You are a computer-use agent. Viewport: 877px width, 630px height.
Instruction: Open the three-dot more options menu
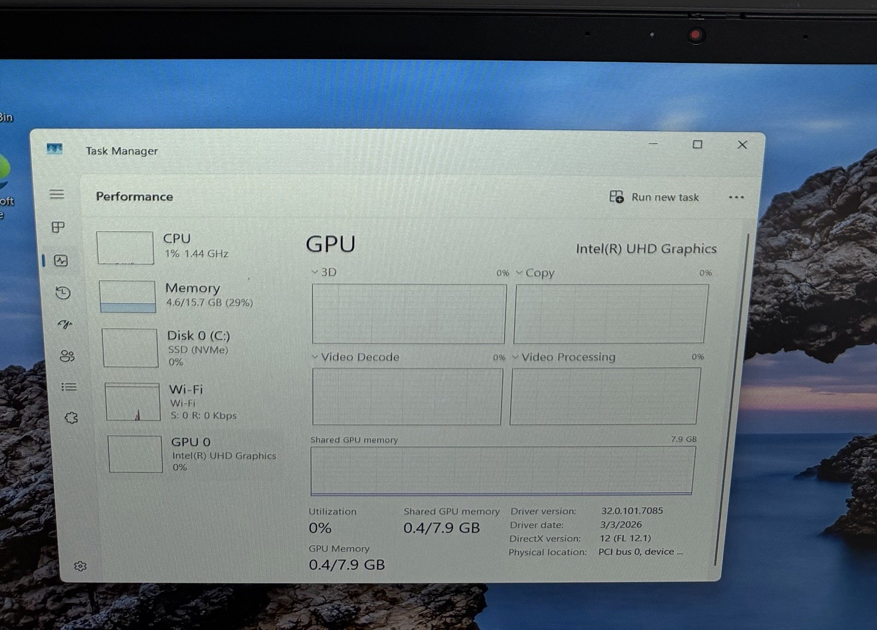point(736,197)
